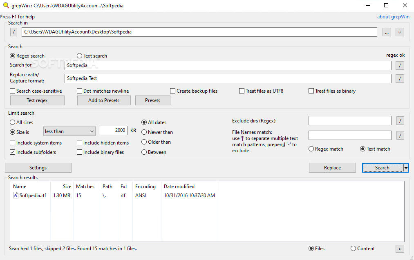The height and width of the screenshot is (260, 414).
Task: Click the Softpedia.rtf file icon
Action: [16, 196]
